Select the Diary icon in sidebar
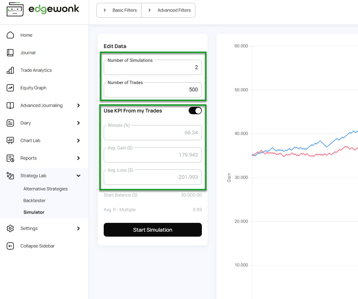The height and width of the screenshot is (299, 358). point(10,123)
